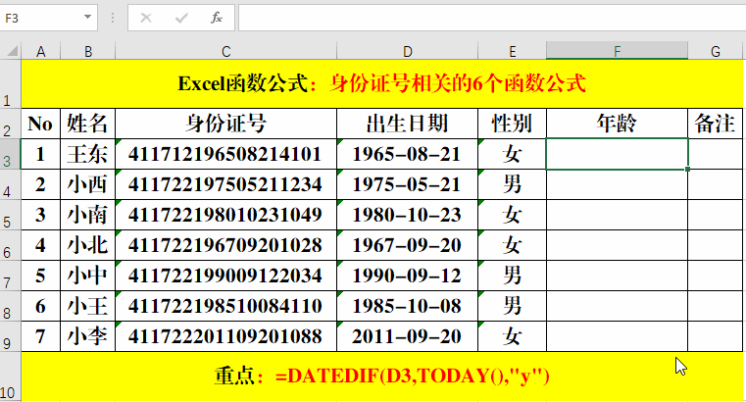Click the fill handle of cell F3

[x=688, y=169]
